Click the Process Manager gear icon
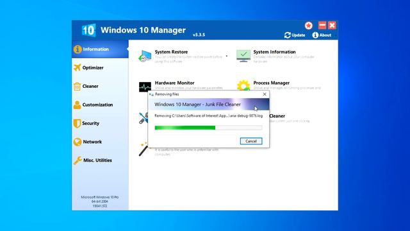Screen dimensions: 410x231 coord(243,85)
